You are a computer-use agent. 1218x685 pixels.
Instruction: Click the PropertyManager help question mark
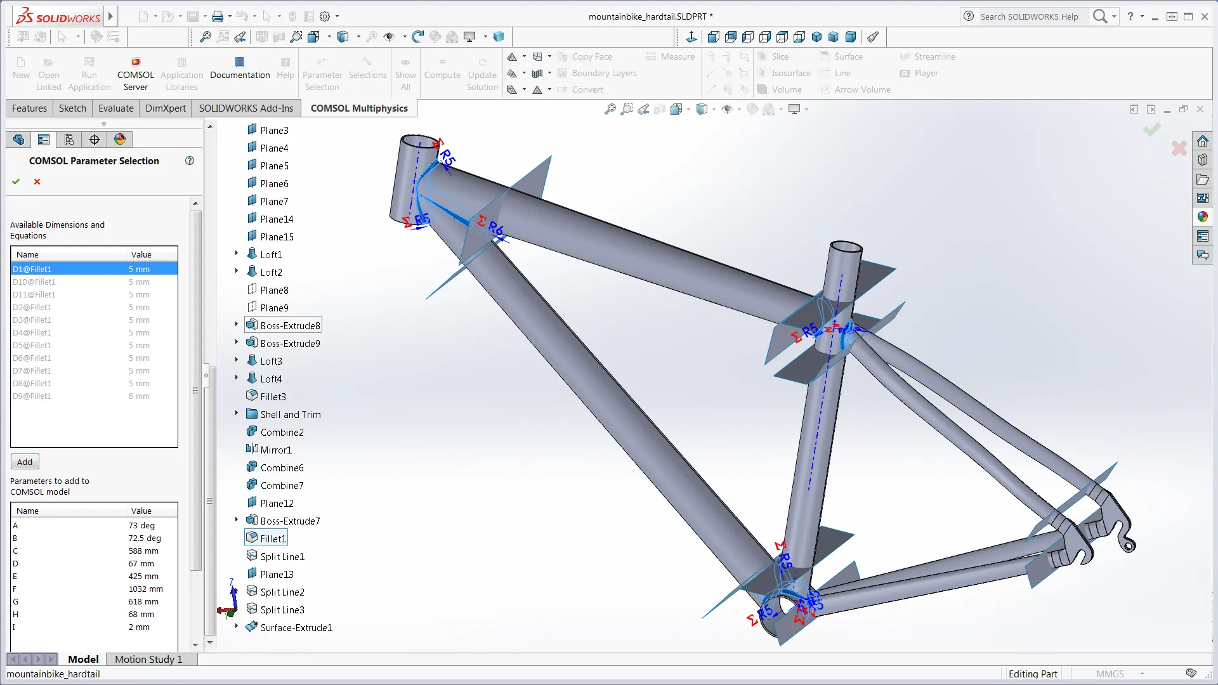click(x=189, y=160)
